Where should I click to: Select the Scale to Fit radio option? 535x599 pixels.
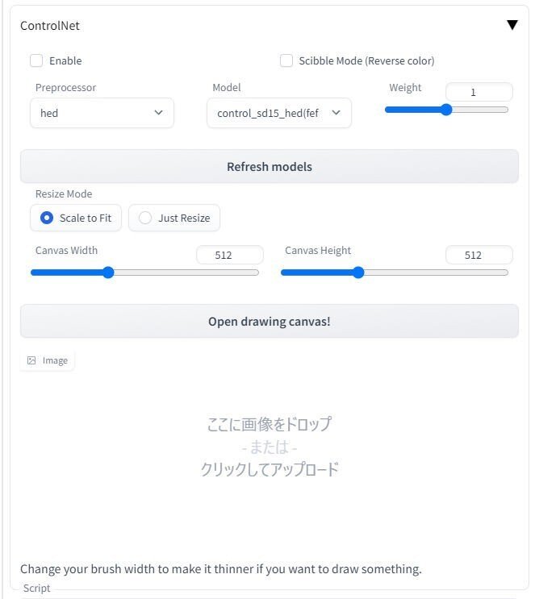[x=76, y=218]
